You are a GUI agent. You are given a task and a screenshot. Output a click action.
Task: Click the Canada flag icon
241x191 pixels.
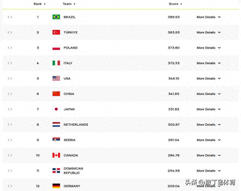(x=56, y=155)
